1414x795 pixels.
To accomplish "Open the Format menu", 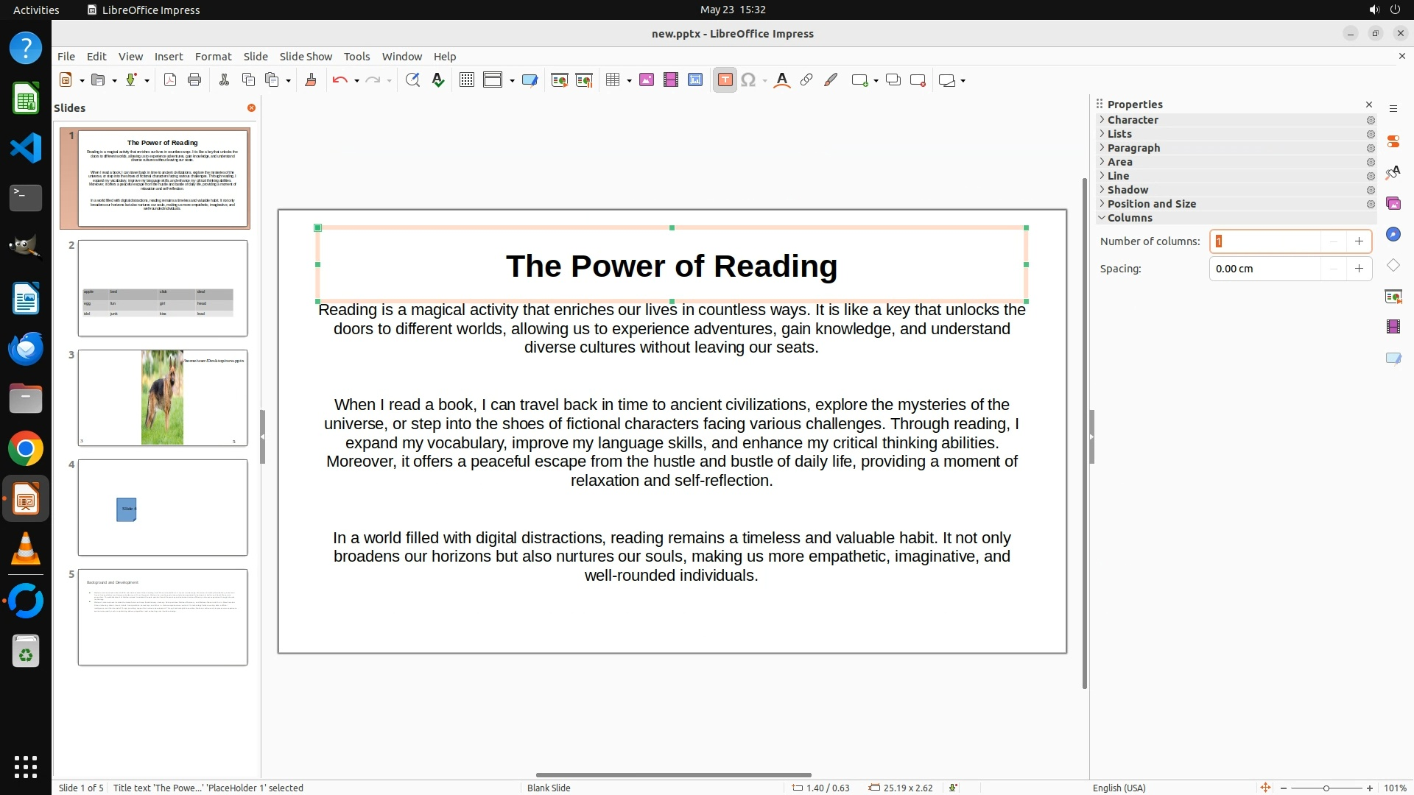I will 213,57.
